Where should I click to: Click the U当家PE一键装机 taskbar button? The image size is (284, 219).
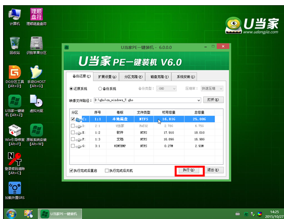[x=60, y=214]
